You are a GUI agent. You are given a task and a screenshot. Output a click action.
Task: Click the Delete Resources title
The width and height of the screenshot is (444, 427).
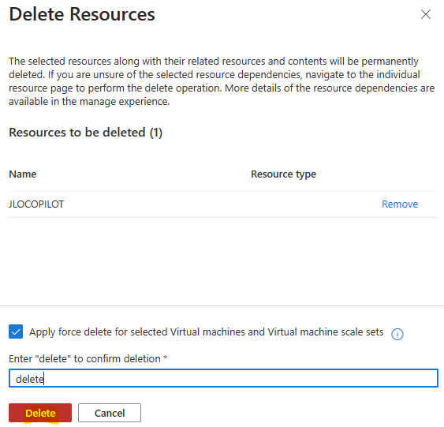pyautogui.click(x=82, y=14)
